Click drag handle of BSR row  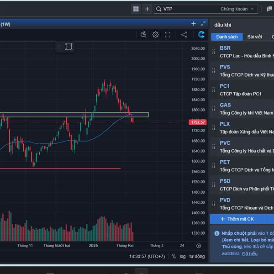(x=214, y=52)
